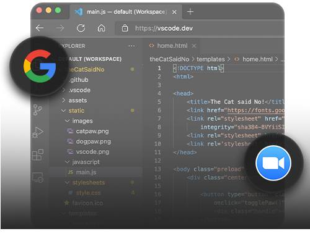This screenshot has height=239, width=310.
Task: Expand the assets folder
Action: coord(64,100)
